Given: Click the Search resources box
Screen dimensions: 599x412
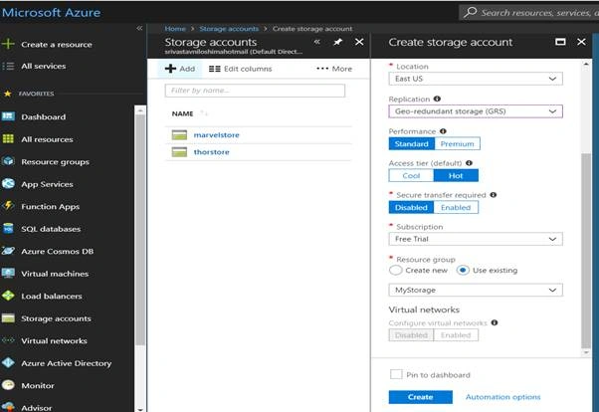Looking at the screenshot, I should pyautogui.click(x=528, y=12).
